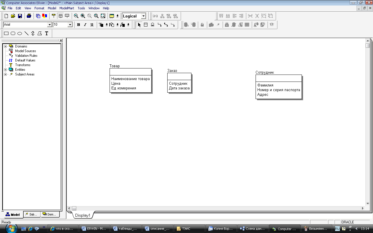Switch to the Model explorer tab

[13, 215]
